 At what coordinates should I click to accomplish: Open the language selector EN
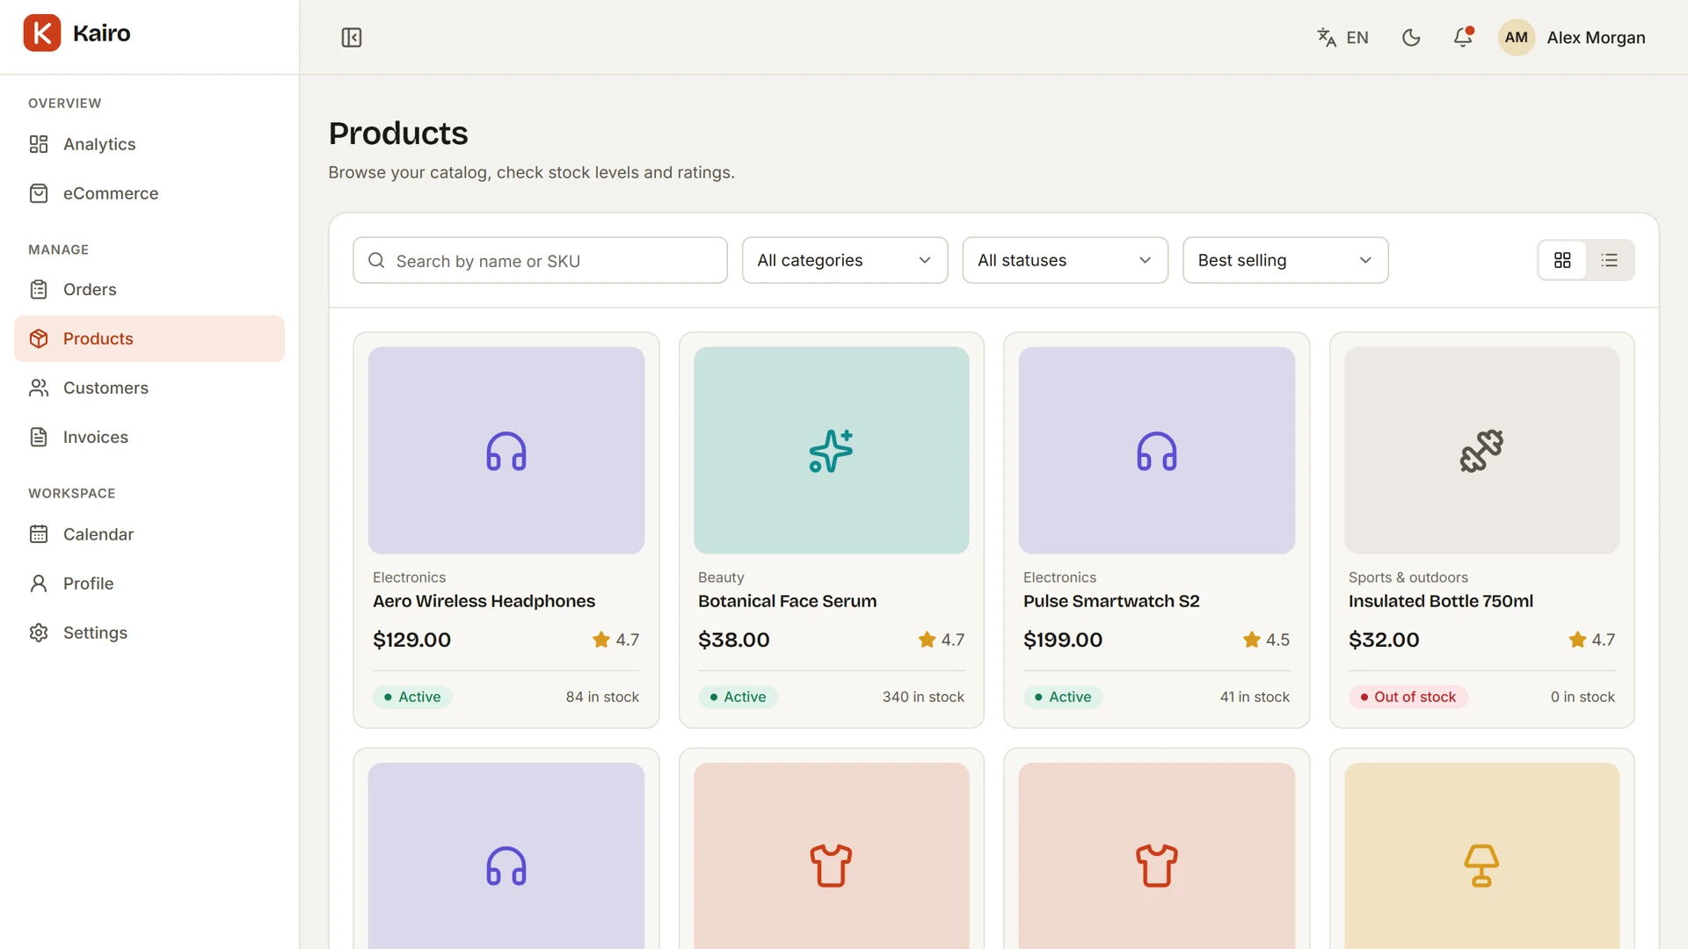[1342, 38]
